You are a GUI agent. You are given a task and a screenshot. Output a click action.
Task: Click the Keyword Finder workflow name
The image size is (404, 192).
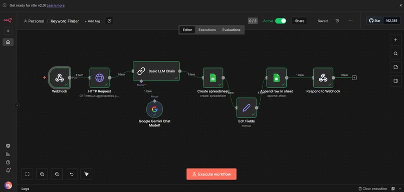click(65, 21)
